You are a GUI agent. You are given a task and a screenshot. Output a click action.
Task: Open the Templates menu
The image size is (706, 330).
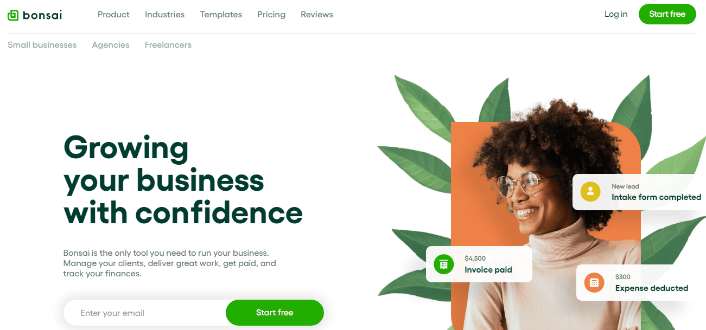(x=221, y=15)
